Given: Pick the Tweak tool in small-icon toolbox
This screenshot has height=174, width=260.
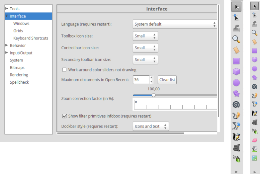Looking at the screenshot, I should pos(254,24).
